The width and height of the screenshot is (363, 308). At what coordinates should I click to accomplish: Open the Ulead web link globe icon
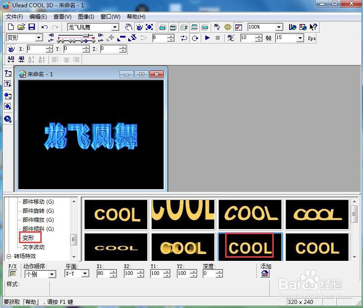(292, 27)
